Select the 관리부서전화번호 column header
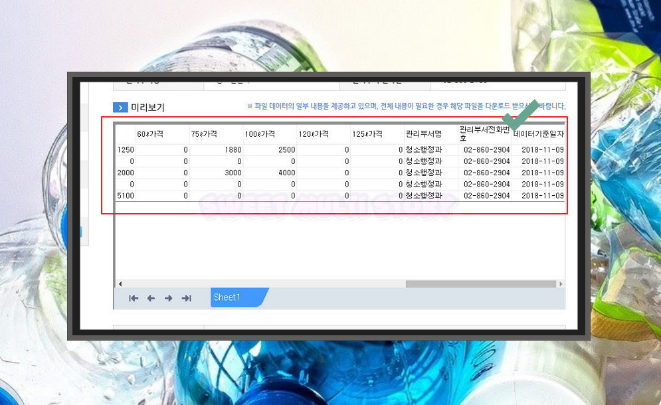661x405 pixels. tap(485, 134)
